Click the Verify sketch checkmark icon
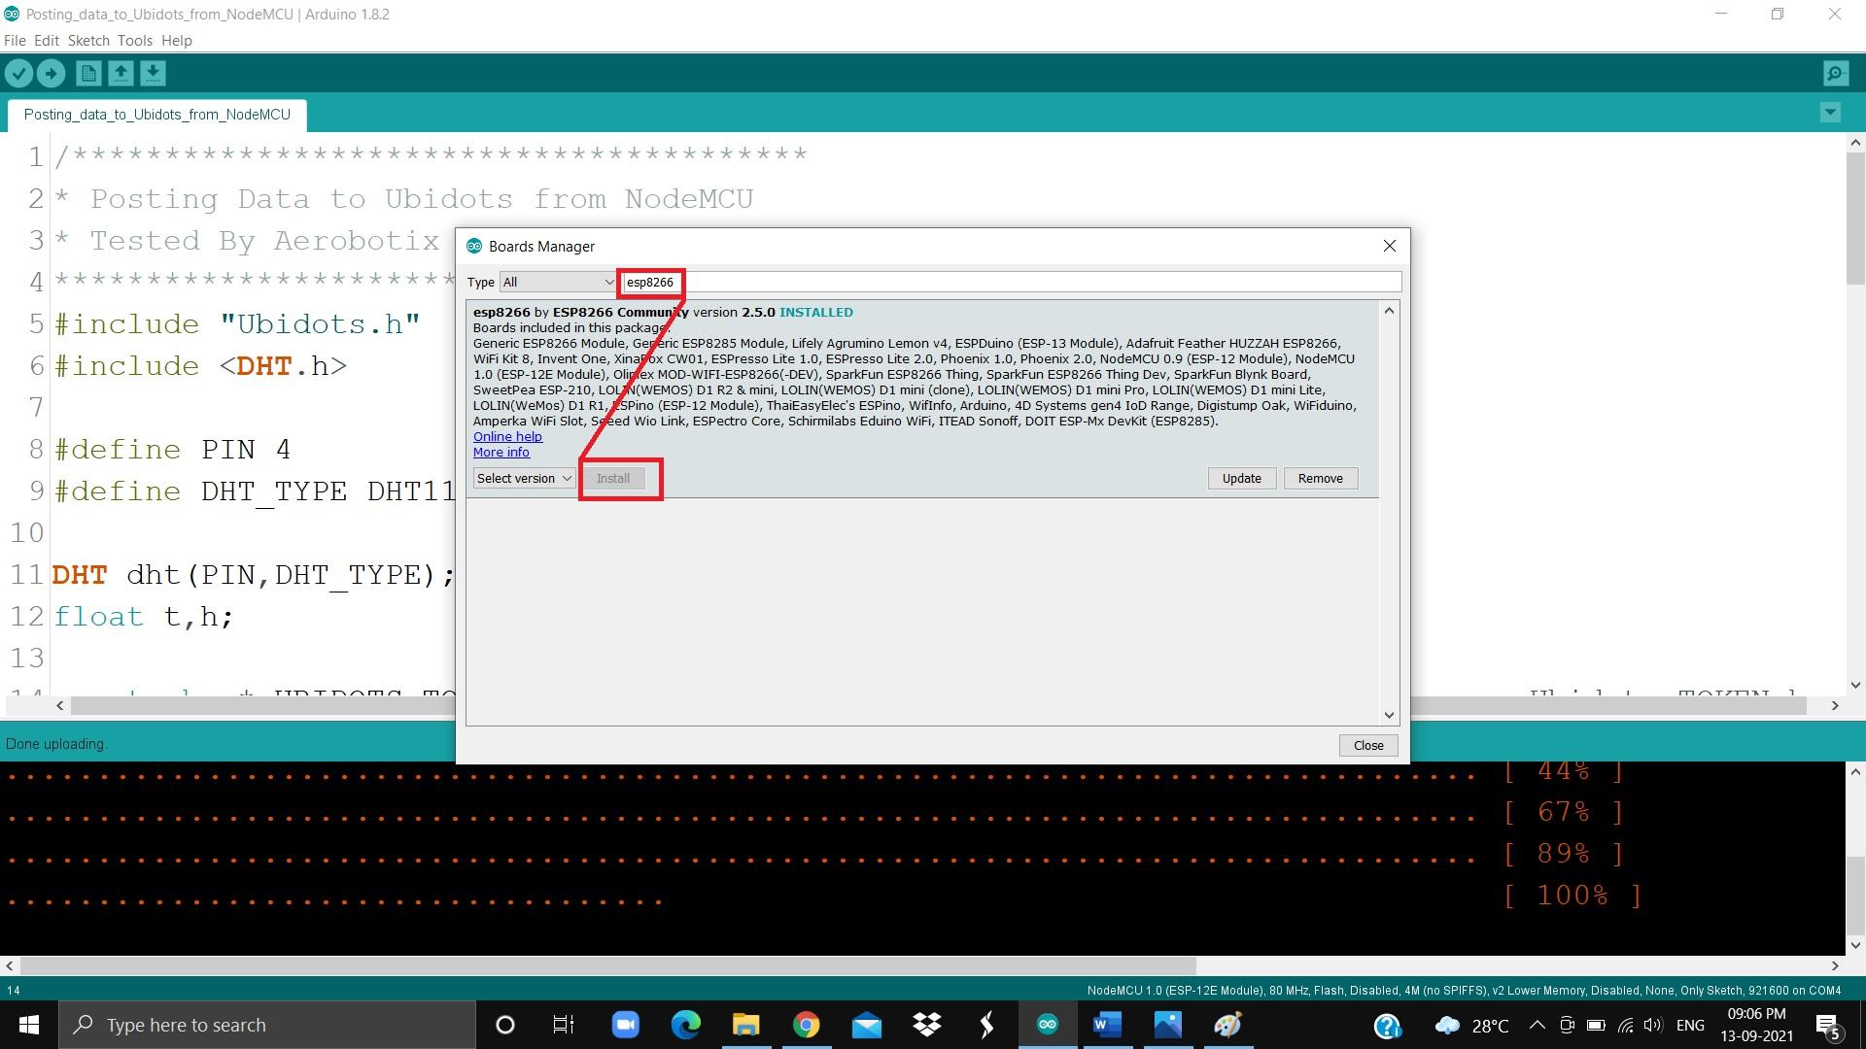1866x1049 pixels. [x=18, y=73]
